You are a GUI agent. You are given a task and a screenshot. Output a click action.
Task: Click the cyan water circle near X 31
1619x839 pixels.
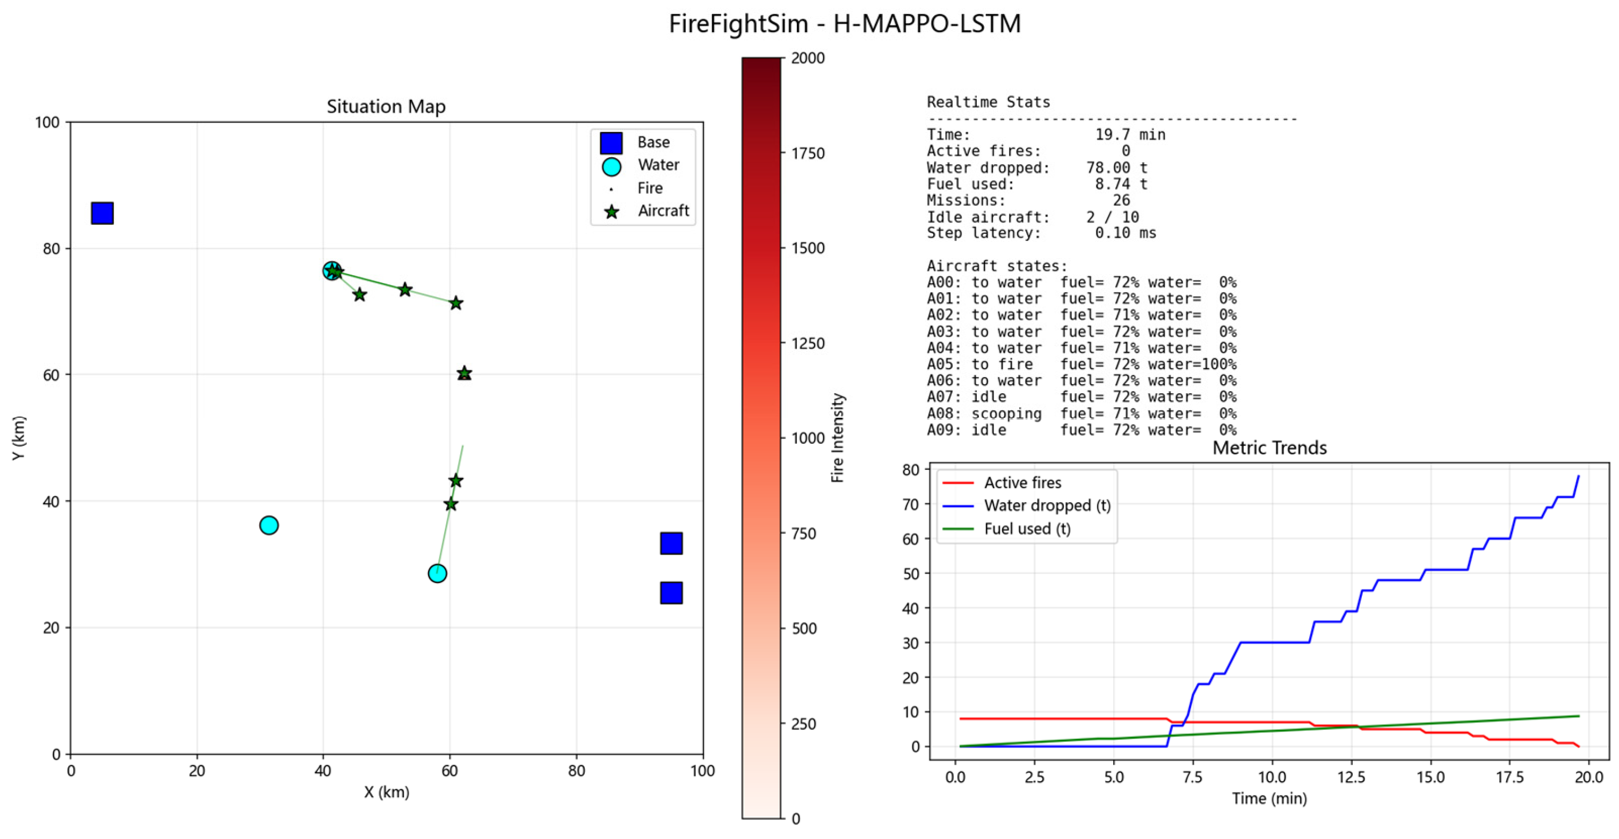[269, 525]
